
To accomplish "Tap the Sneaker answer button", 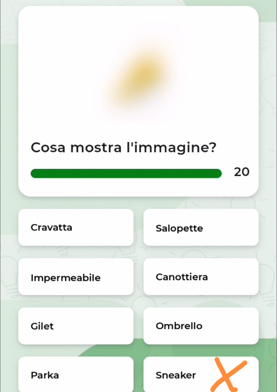I will tap(180, 375).
